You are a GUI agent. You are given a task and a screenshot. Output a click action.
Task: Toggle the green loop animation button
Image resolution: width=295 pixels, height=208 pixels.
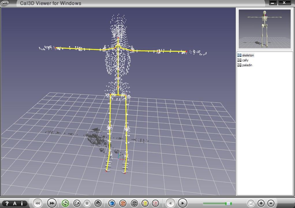[65, 203]
